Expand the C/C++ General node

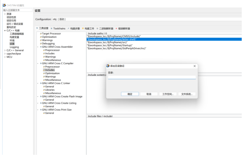[x=5, y=50]
